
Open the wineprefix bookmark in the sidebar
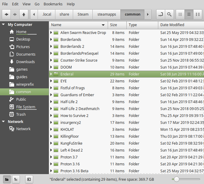pyautogui.click(x=25, y=84)
